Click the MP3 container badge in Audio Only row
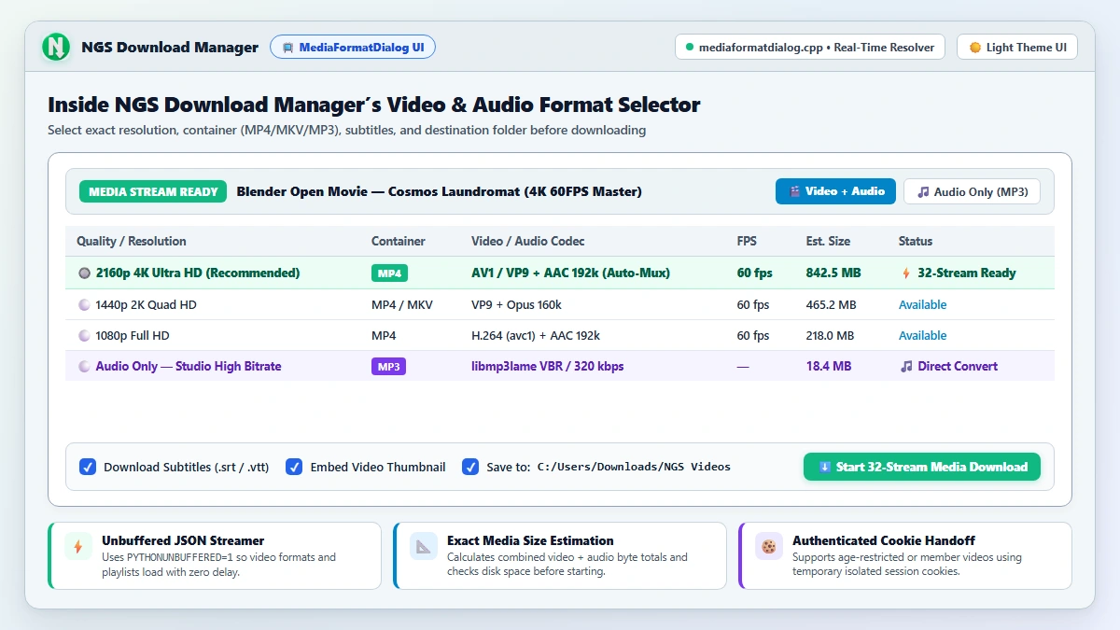1120x630 pixels. (x=388, y=367)
